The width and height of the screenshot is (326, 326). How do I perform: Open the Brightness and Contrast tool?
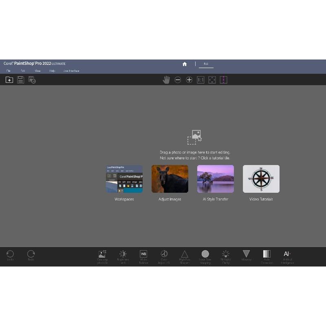tap(123, 257)
